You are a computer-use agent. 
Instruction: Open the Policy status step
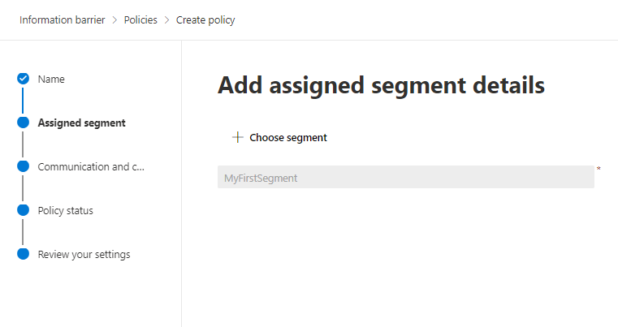tap(65, 210)
